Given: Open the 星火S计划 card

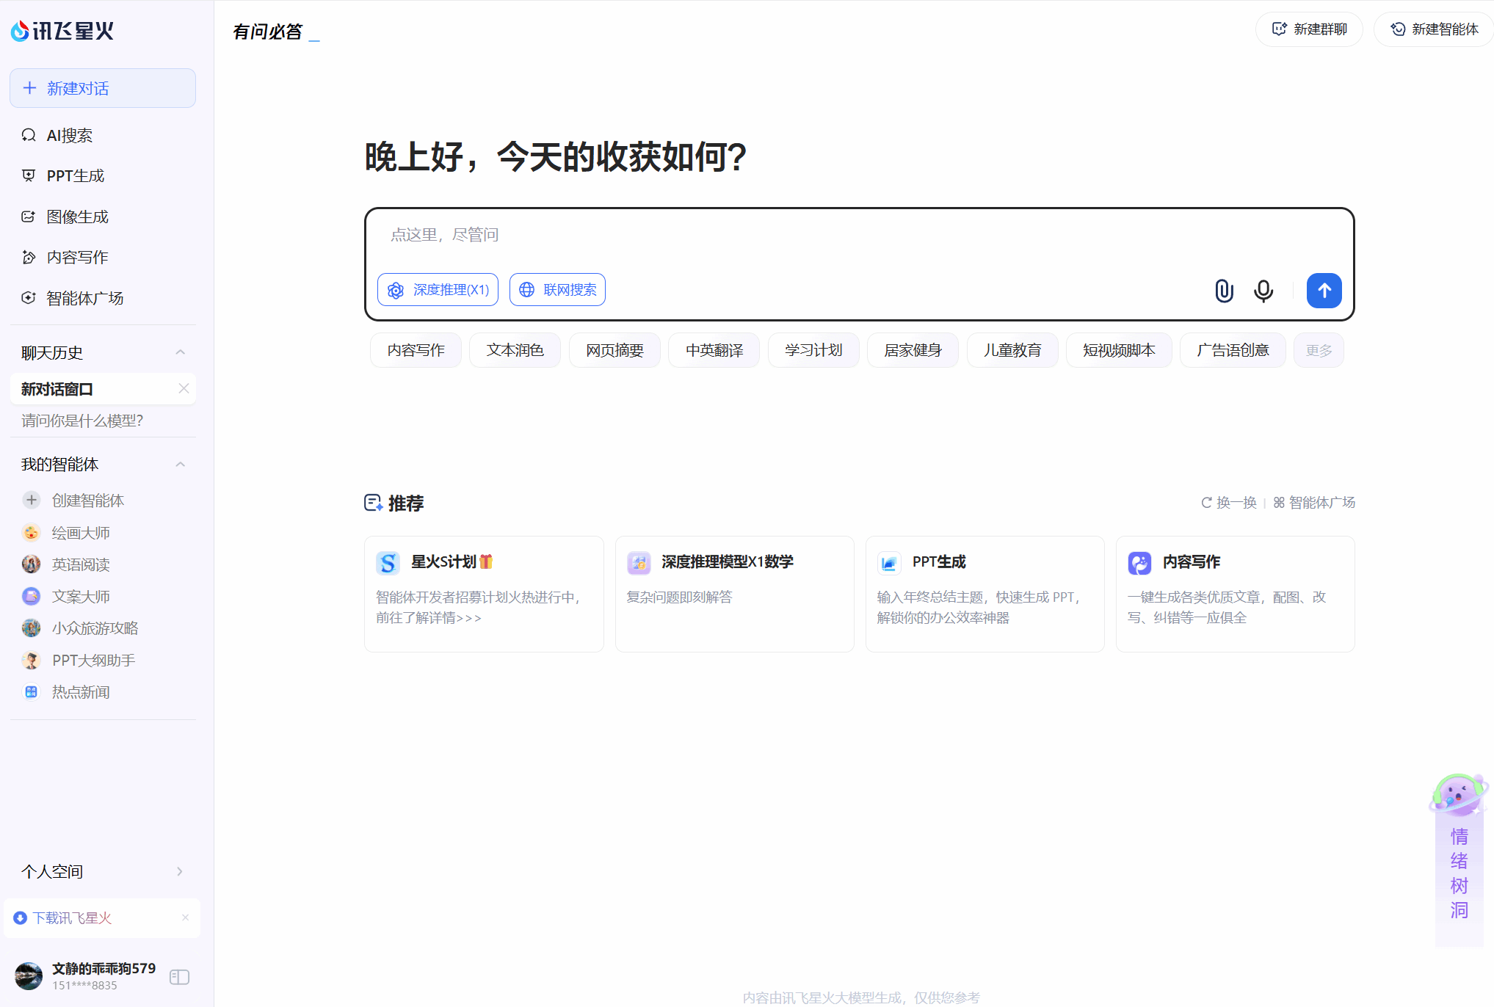Looking at the screenshot, I should coord(484,594).
